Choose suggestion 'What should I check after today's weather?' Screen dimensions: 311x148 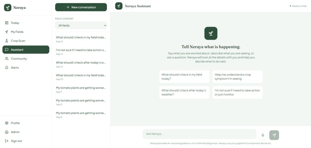tap(184, 92)
